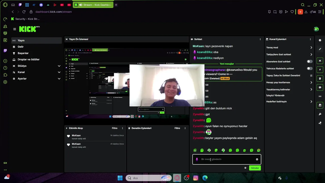Open Filtre in Denetim Eylemleri

(x=177, y=128)
